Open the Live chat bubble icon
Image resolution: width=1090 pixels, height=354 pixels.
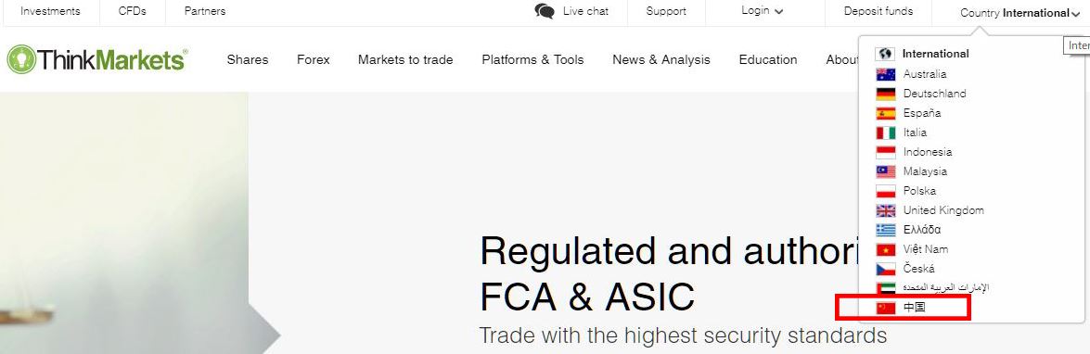pyautogui.click(x=545, y=11)
